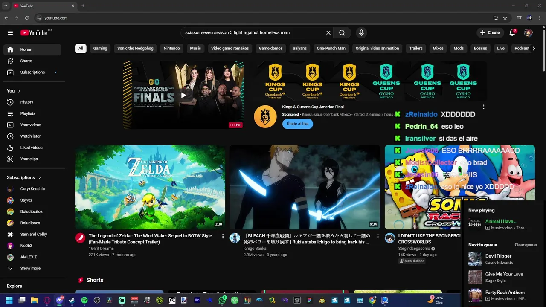The height and width of the screenshot is (307, 546).
Task: Open Spotify from the taskbar
Action: (x=84, y=300)
